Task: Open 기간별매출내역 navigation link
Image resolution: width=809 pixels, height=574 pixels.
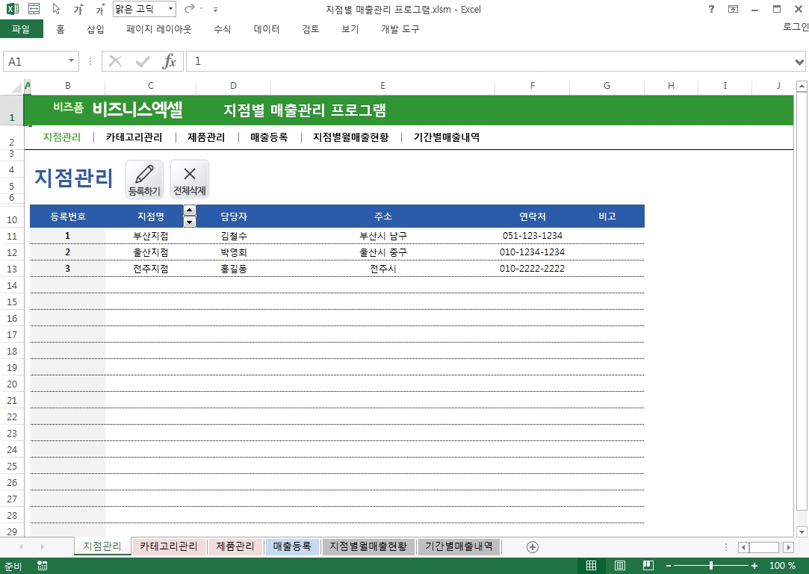Action: point(446,137)
